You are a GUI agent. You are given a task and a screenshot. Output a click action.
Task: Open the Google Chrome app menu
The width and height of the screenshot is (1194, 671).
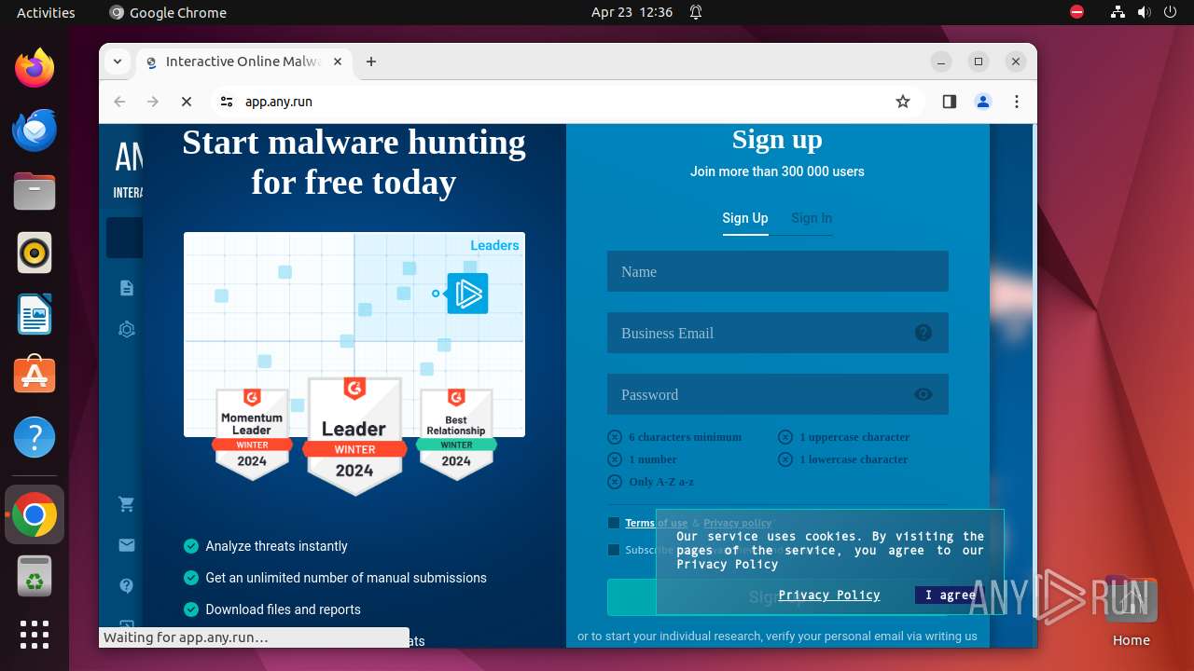pyautogui.click(x=168, y=12)
